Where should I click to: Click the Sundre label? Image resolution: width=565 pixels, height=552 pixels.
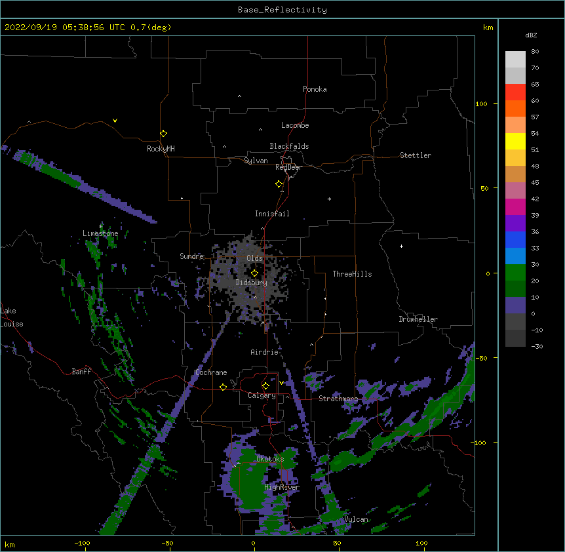coord(191,256)
